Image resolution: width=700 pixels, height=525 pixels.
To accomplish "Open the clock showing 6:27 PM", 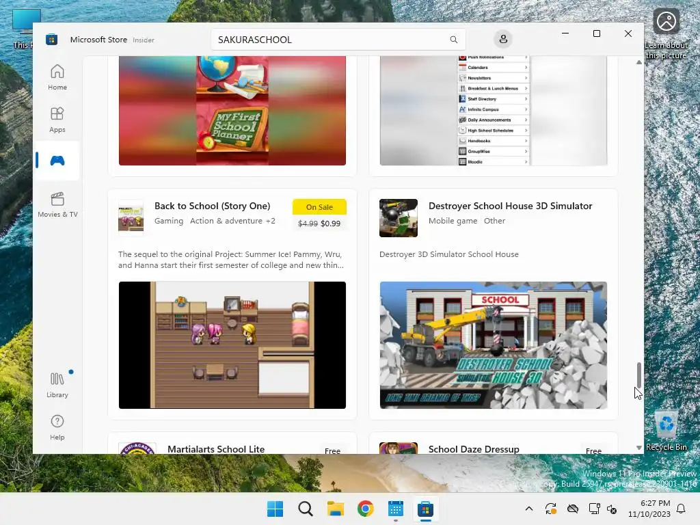I will 649,509.
